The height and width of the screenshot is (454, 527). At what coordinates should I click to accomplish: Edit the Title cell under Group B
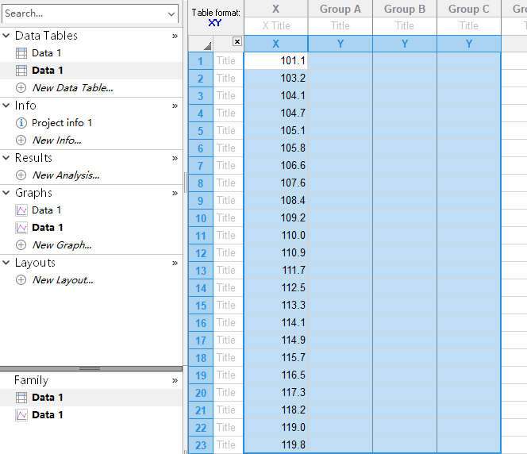405,26
